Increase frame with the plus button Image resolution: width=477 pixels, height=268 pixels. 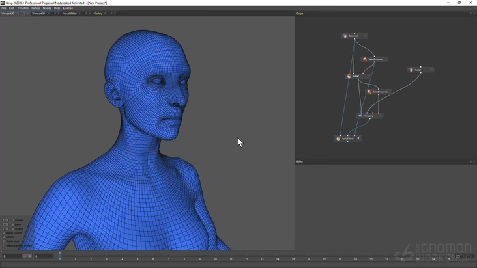[30, 256]
